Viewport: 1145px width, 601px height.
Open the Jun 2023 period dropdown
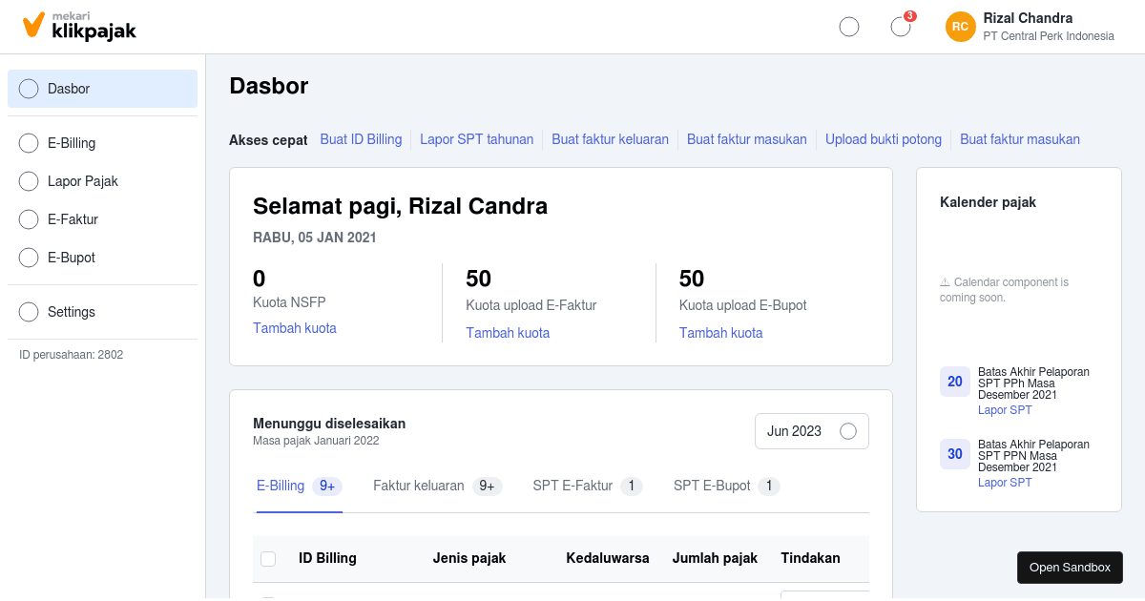pyautogui.click(x=811, y=430)
